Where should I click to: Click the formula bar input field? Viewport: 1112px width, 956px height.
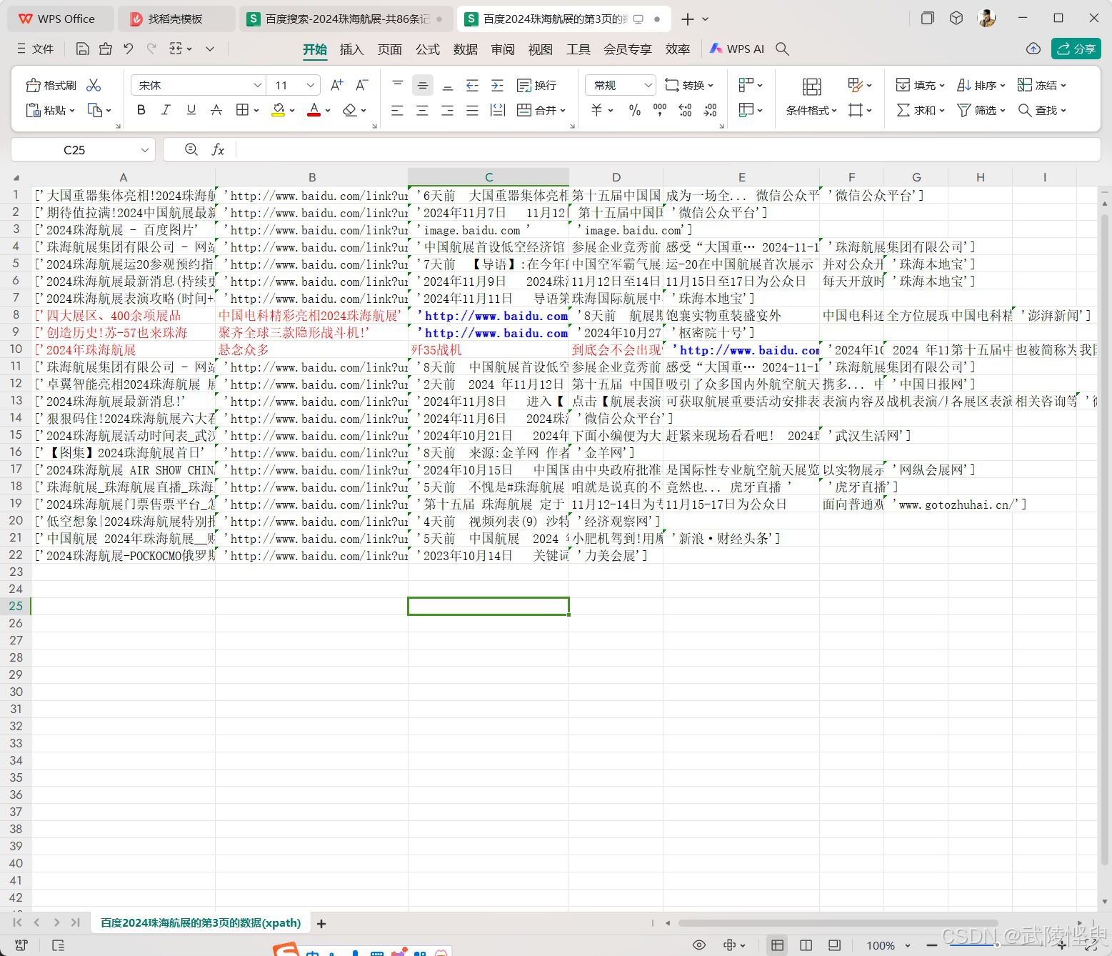coord(668,149)
